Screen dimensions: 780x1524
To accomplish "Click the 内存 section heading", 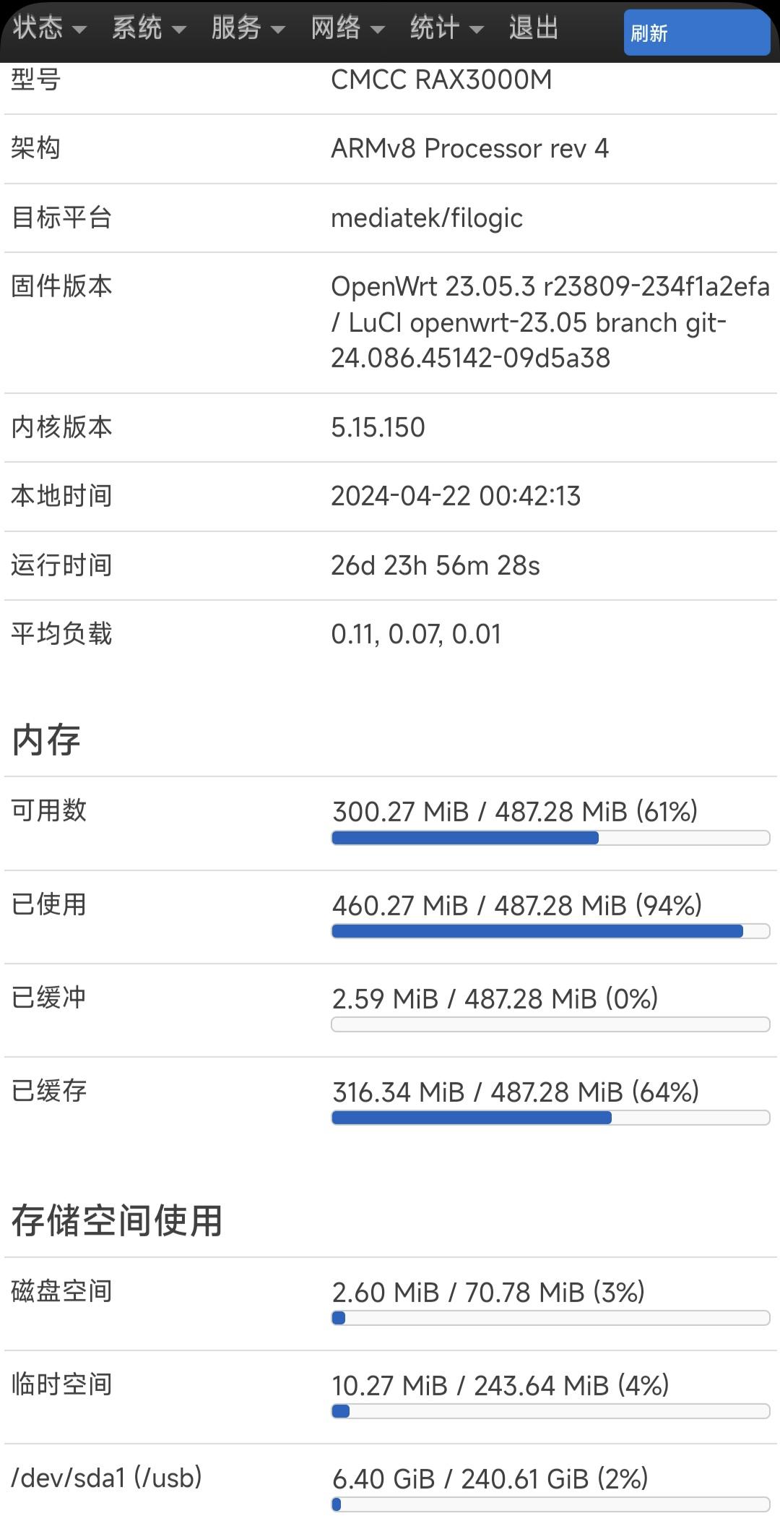I will [x=45, y=740].
